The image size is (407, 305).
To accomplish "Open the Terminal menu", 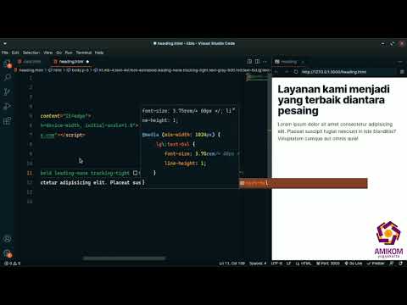I will [x=84, y=53].
